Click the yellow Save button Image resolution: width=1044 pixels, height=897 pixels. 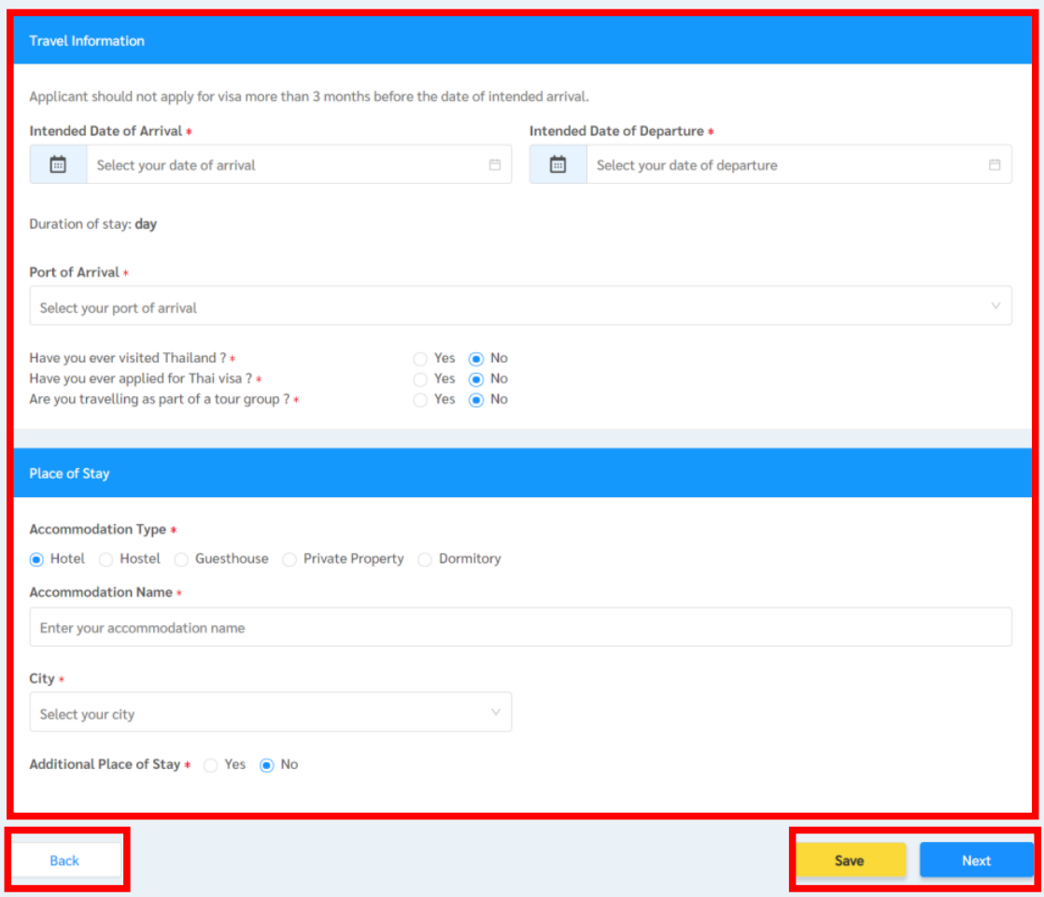851,861
